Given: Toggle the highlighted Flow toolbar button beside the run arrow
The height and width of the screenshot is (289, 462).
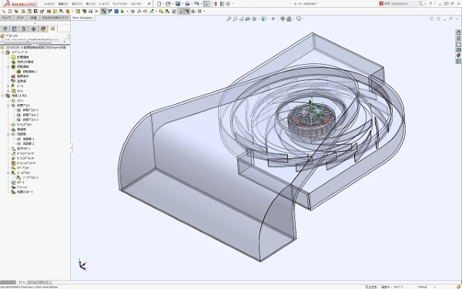Looking at the screenshot, I should click(x=103, y=12).
